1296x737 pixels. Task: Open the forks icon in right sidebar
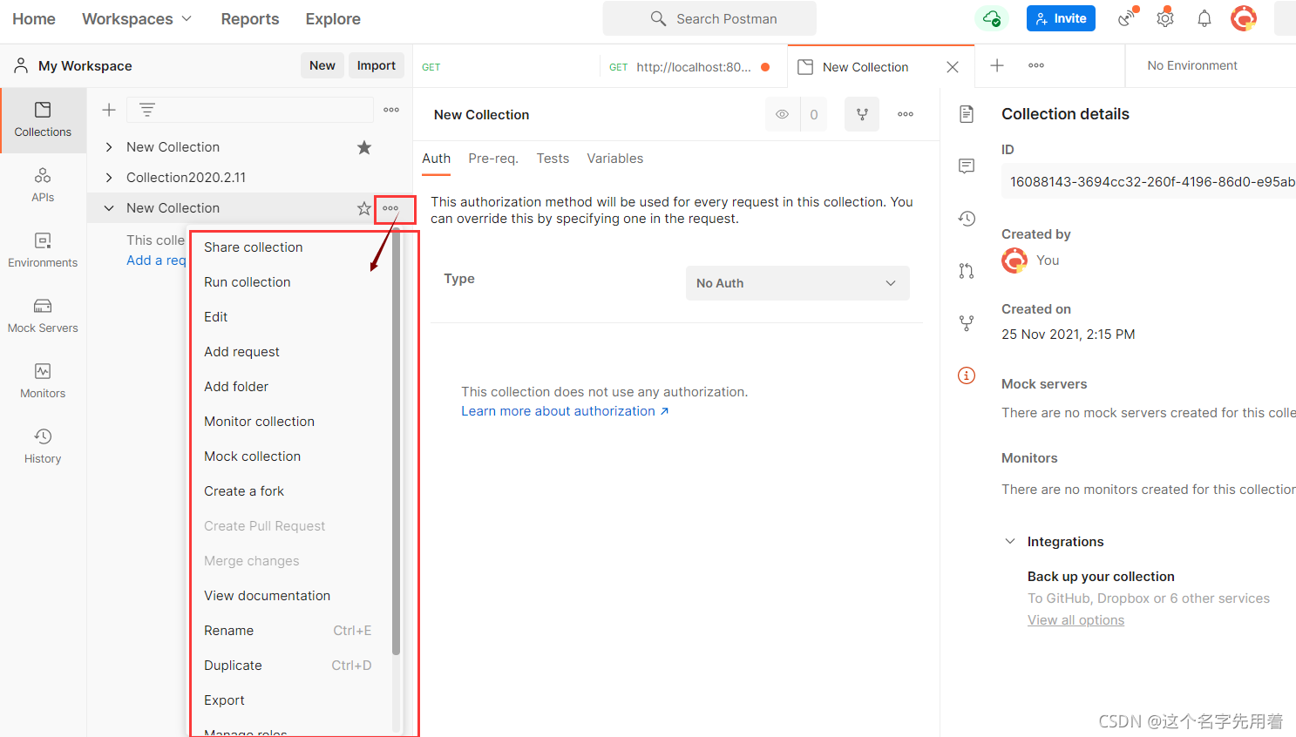coord(967,323)
